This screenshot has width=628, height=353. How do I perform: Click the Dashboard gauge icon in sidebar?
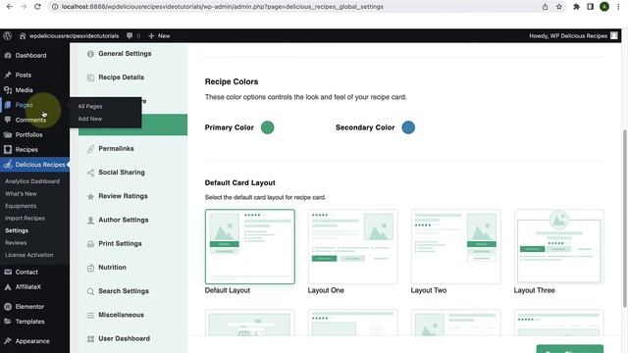[8, 55]
